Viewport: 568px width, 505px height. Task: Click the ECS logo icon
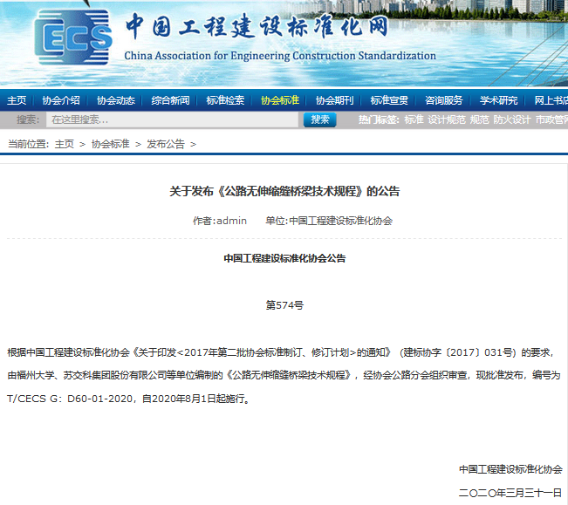pyautogui.click(x=73, y=39)
